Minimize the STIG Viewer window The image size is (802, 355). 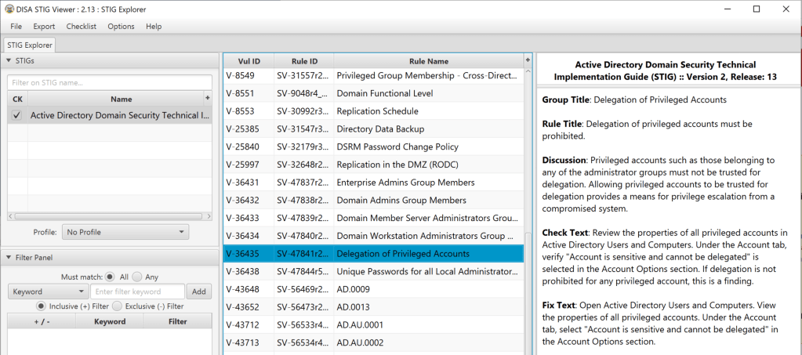[x=720, y=9]
